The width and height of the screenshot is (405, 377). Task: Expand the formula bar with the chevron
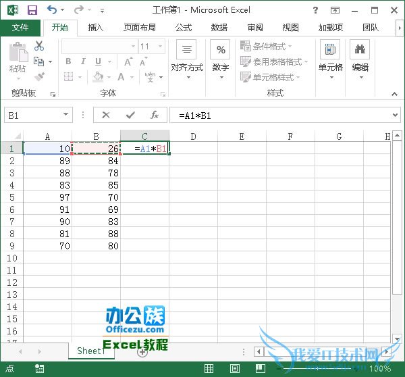point(396,116)
